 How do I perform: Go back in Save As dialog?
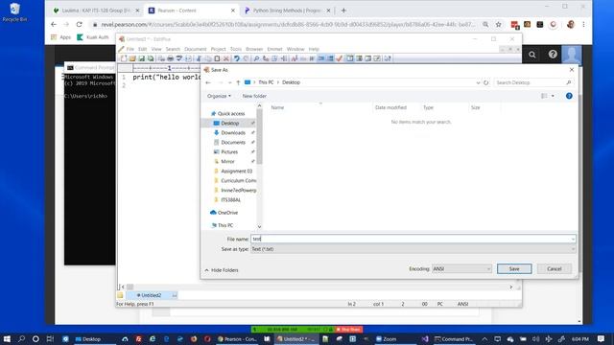[x=208, y=82]
